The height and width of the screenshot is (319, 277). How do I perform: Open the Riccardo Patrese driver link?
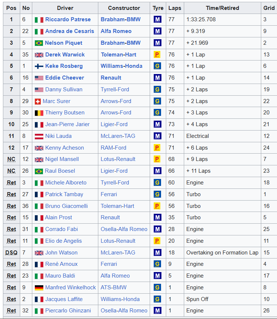(68, 19)
